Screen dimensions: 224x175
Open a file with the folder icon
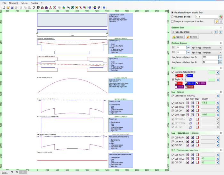[8, 7]
